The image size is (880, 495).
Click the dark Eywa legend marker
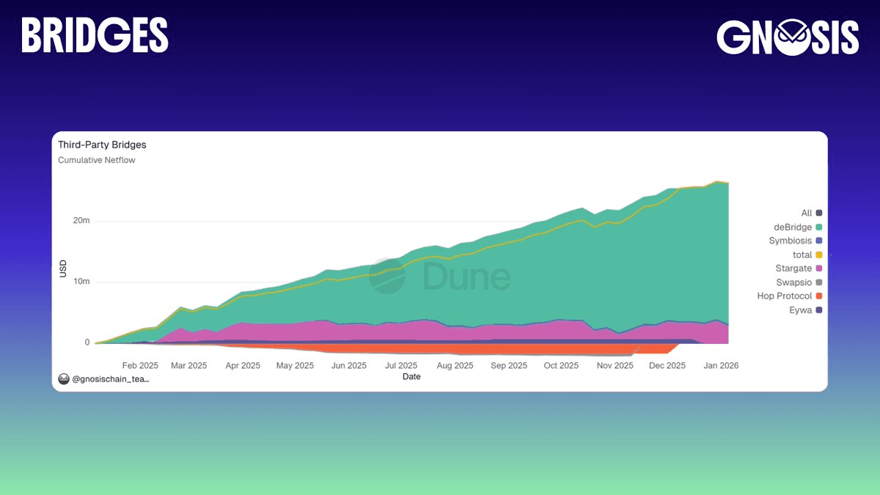(x=818, y=310)
